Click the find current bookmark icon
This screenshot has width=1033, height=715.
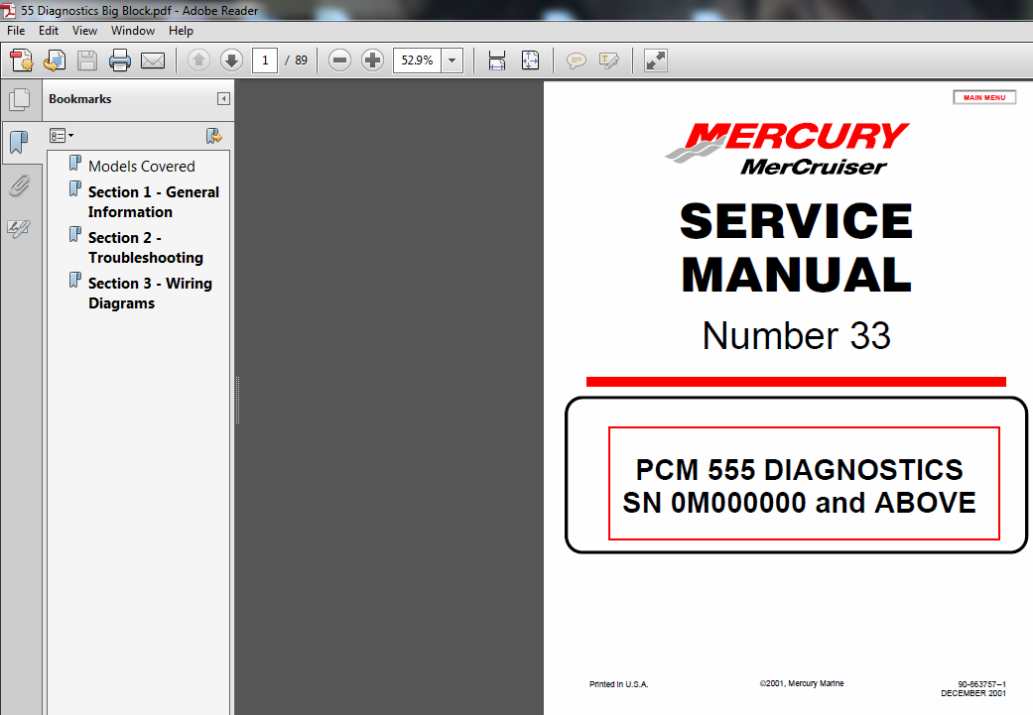click(x=214, y=136)
